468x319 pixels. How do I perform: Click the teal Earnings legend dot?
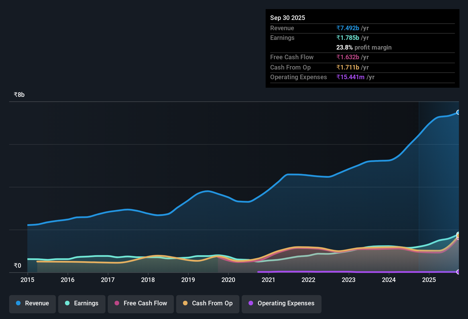pos(67,303)
